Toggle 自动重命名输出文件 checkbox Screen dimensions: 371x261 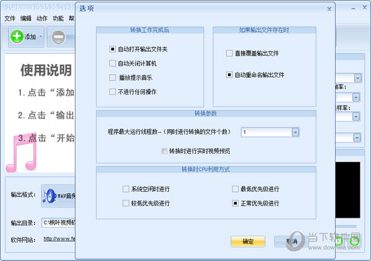click(x=229, y=75)
